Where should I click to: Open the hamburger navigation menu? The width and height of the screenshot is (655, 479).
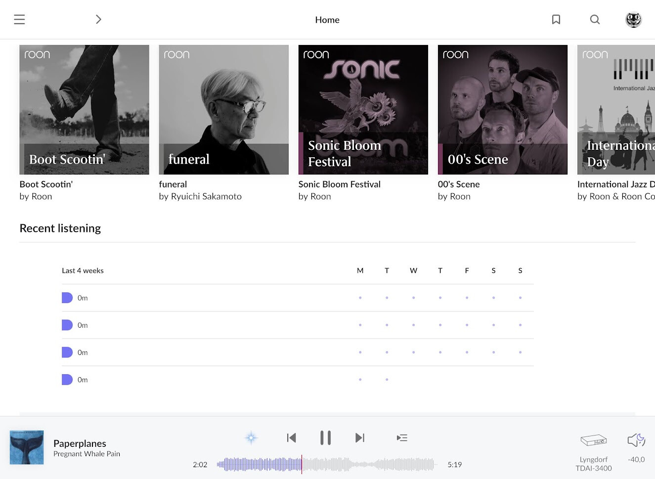click(x=19, y=19)
